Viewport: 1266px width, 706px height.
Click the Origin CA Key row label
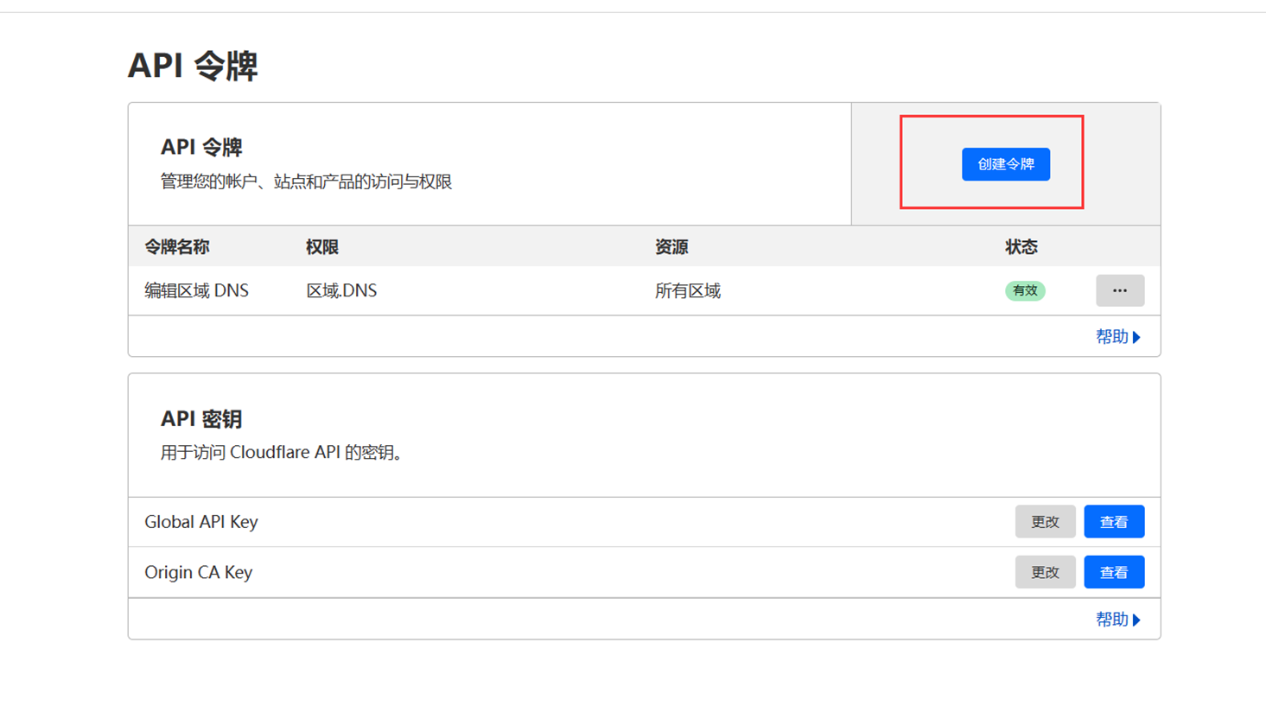(x=198, y=572)
